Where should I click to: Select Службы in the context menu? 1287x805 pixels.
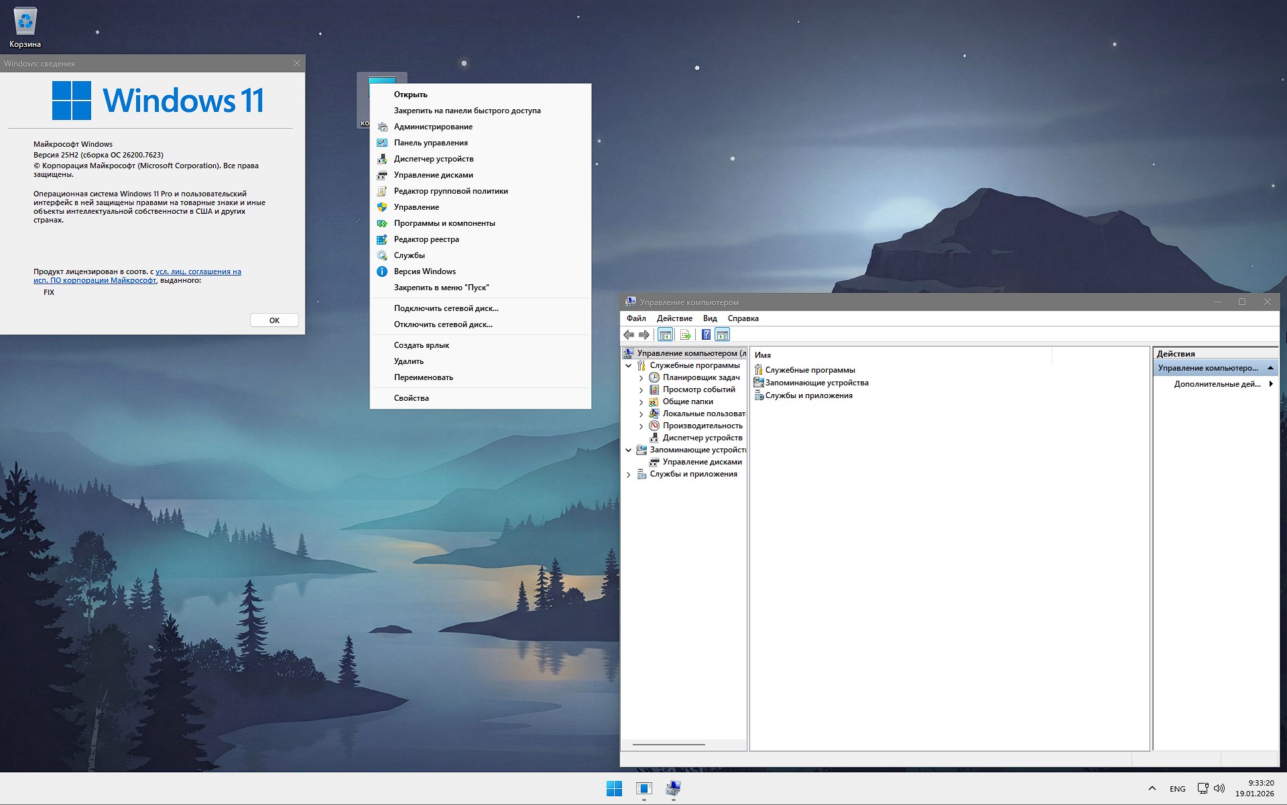tap(408, 255)
